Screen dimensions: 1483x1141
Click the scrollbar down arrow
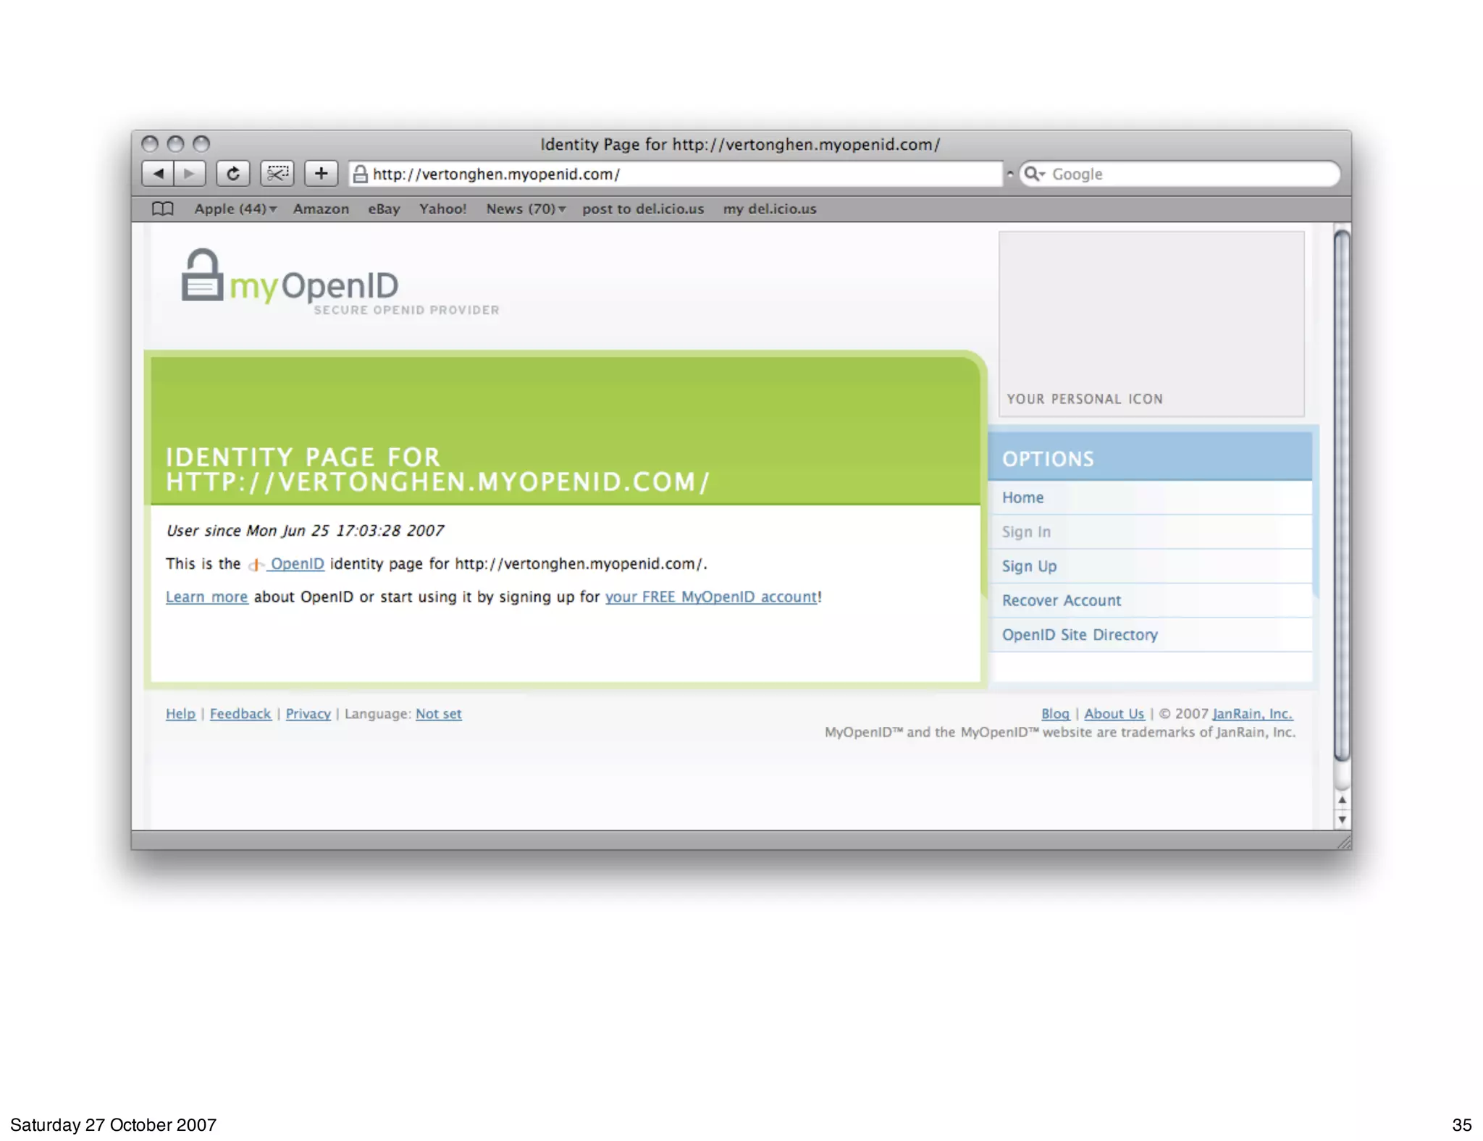[x=1342, y=820]
